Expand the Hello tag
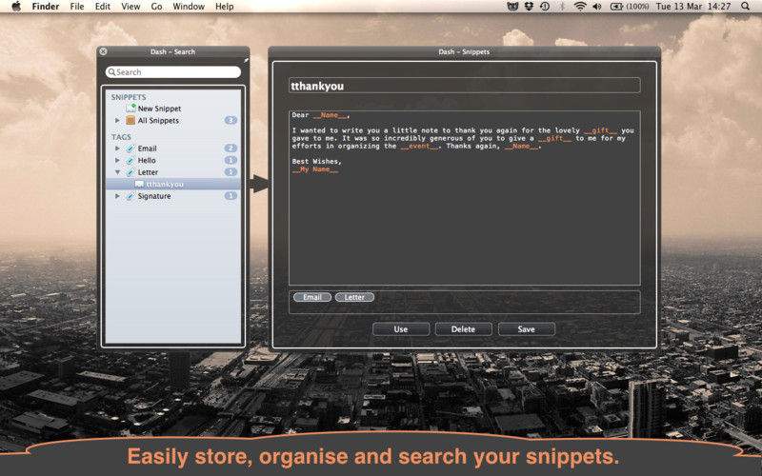The height and width of the screenshot is (476, 762). point(117,160)
